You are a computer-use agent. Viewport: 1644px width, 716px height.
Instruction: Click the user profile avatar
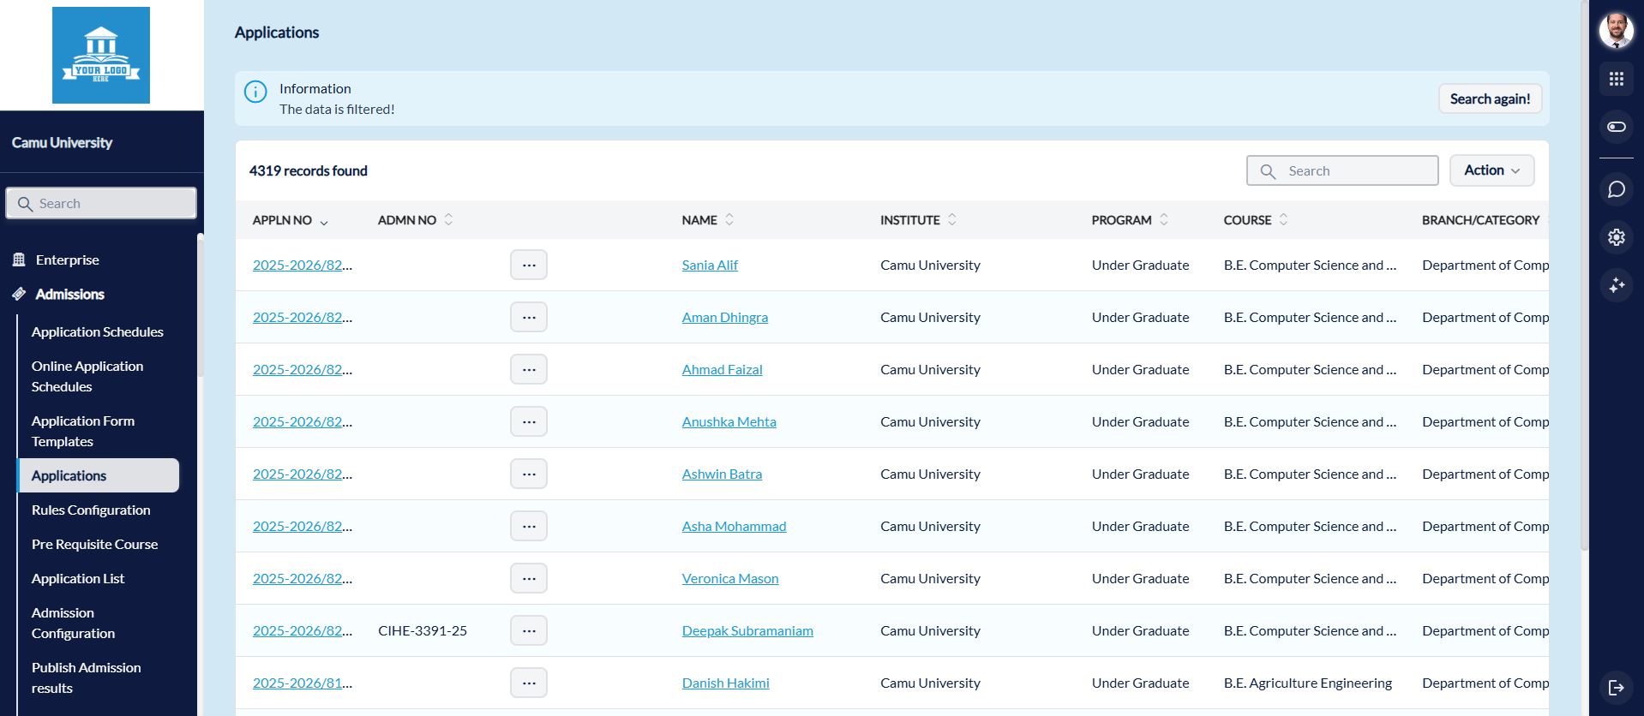point(1616,31)
